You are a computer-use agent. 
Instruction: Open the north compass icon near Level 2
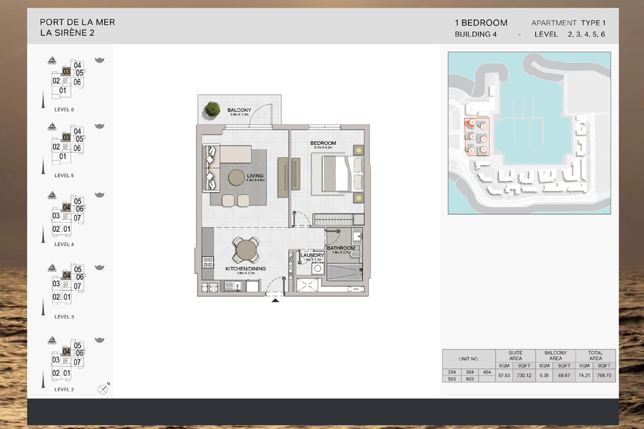tap(103, 389)
